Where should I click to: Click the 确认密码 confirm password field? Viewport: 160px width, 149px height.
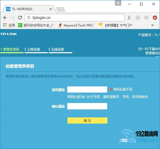tap(87, 106)
